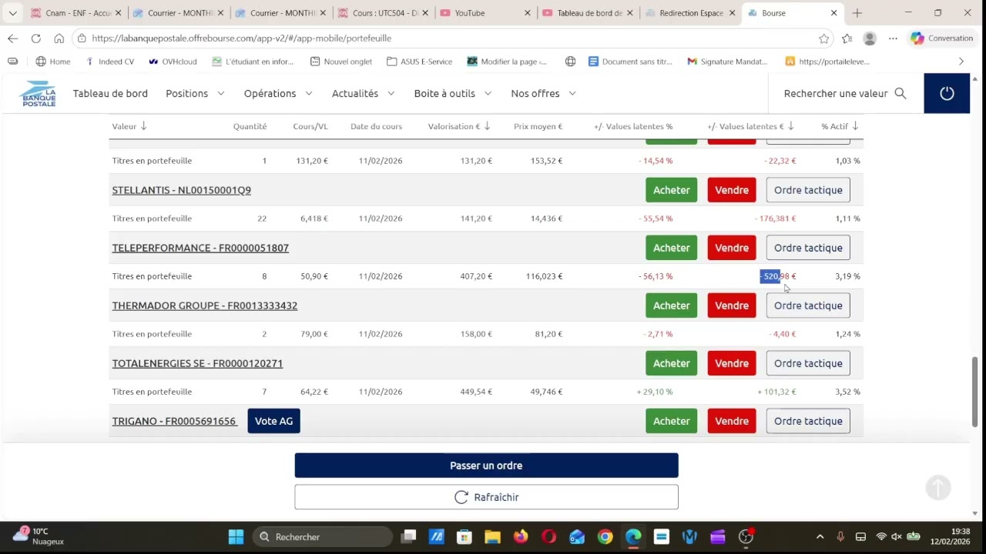Open the browser profile avatar
The width and height of the screenshot is (986, 554).
coord(870,38)
